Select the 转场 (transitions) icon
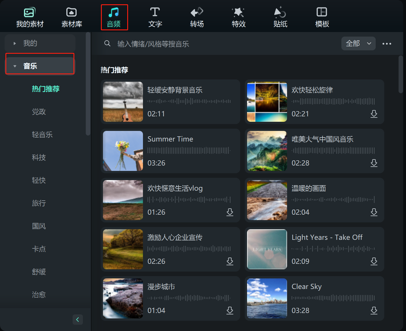 196,17
